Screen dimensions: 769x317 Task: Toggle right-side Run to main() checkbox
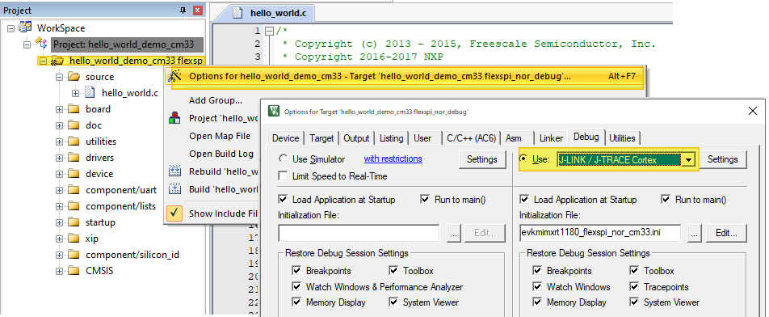coord(666,199)
